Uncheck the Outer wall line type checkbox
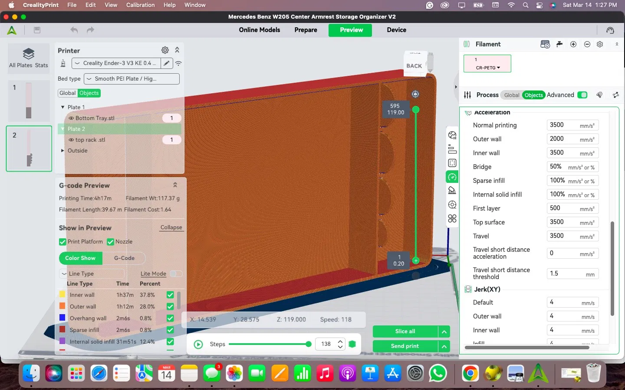 pyautogui.click(x=170, y=307)
